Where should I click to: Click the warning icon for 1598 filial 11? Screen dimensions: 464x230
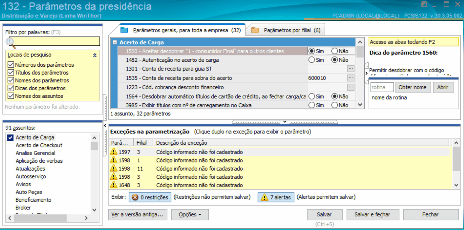point(114,169)
